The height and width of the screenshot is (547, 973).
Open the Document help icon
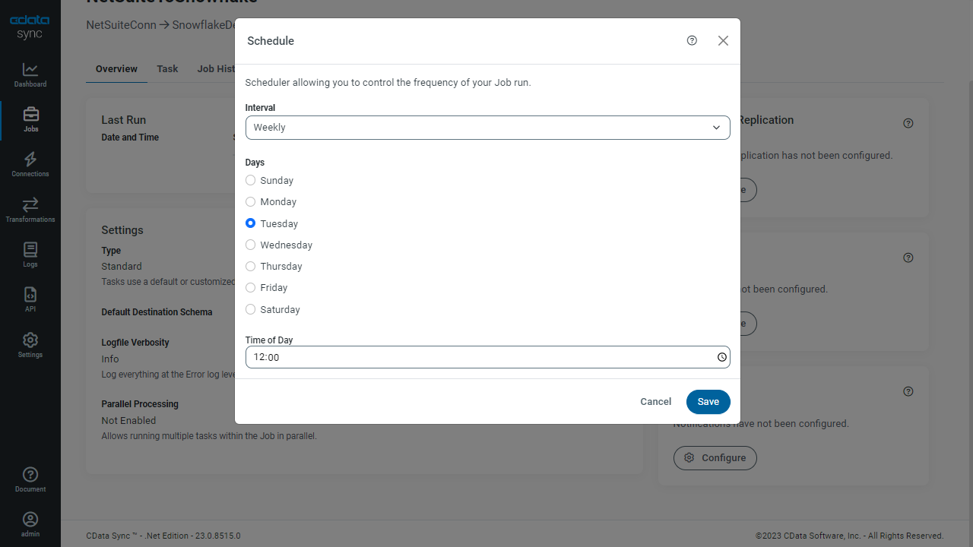tap(30, 479)
